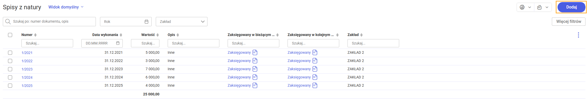The image size is (587, 99).
Task: Click the sort arrows beside the Wartość column header
Action: pos(158,35)
